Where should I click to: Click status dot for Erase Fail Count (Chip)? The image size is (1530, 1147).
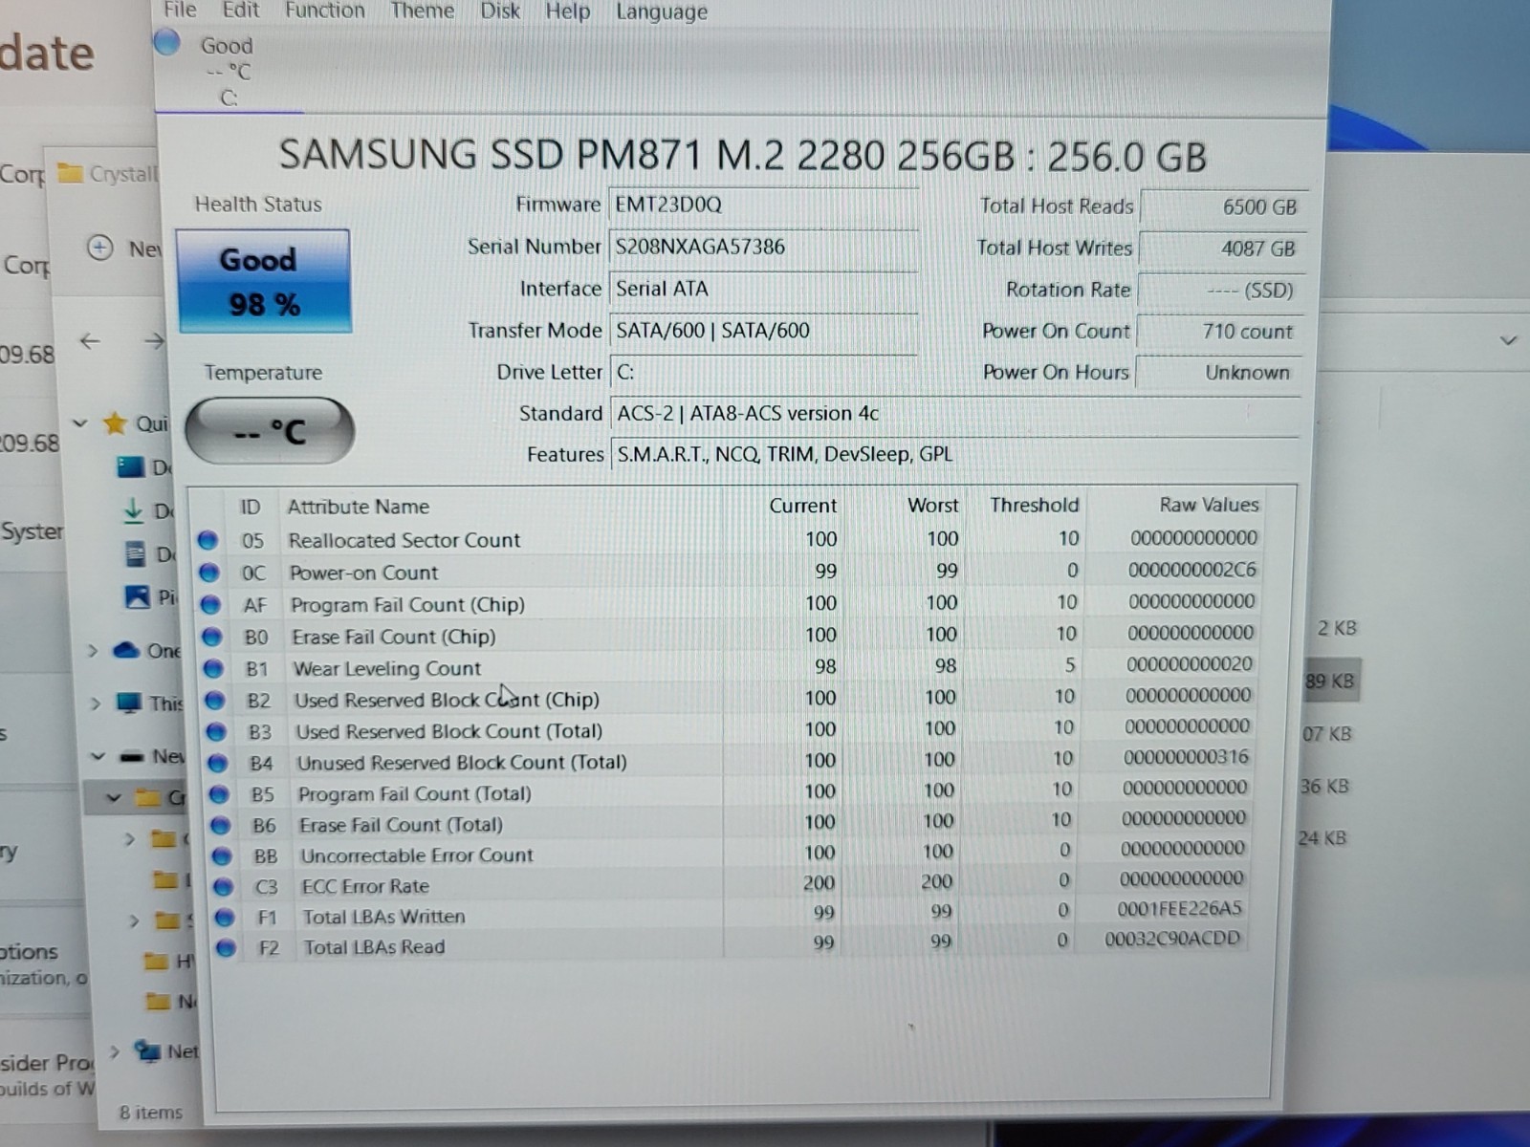pos(211,637)
